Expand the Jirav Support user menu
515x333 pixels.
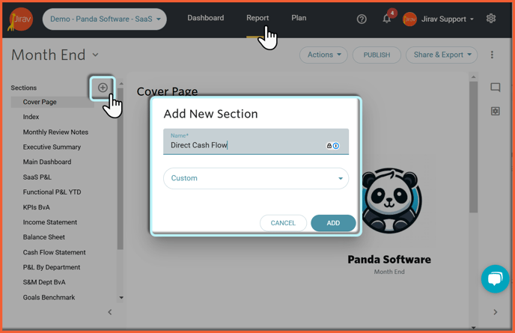[x=448, y=19]
